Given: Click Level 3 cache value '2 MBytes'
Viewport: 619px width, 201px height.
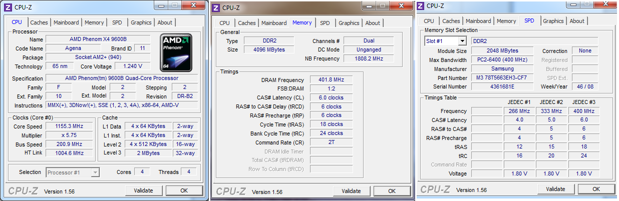Looking at the screenshot, I should [149, 153].
